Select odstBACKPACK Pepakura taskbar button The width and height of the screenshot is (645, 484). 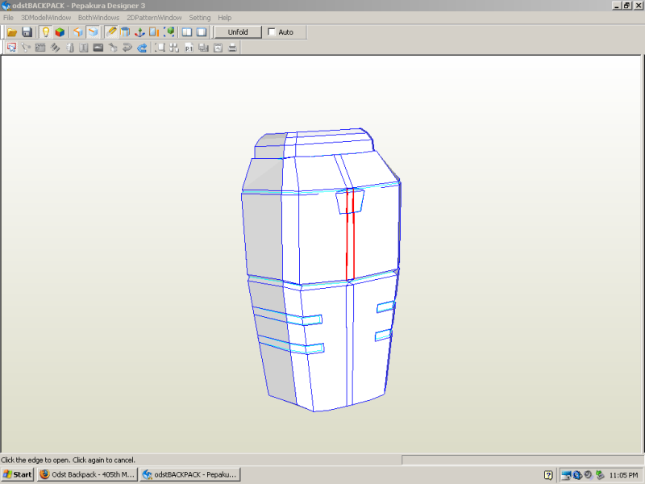190,474
